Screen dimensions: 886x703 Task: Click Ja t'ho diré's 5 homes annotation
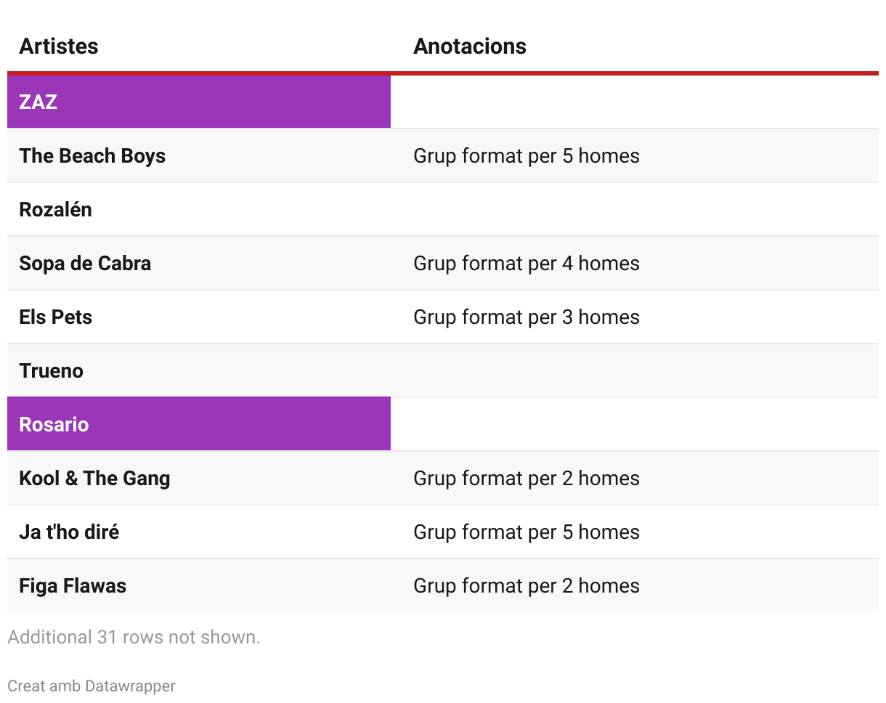[x=527, y=532]
